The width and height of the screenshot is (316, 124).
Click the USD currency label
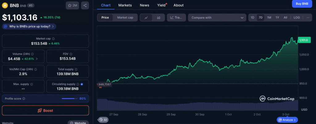pyautogui.click(x=304, y=110)
